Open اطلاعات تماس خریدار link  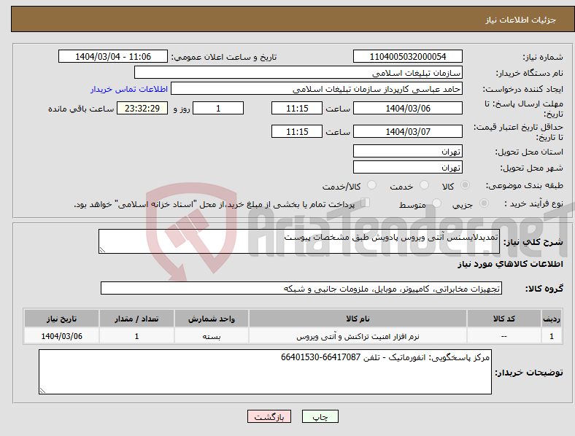129,89
